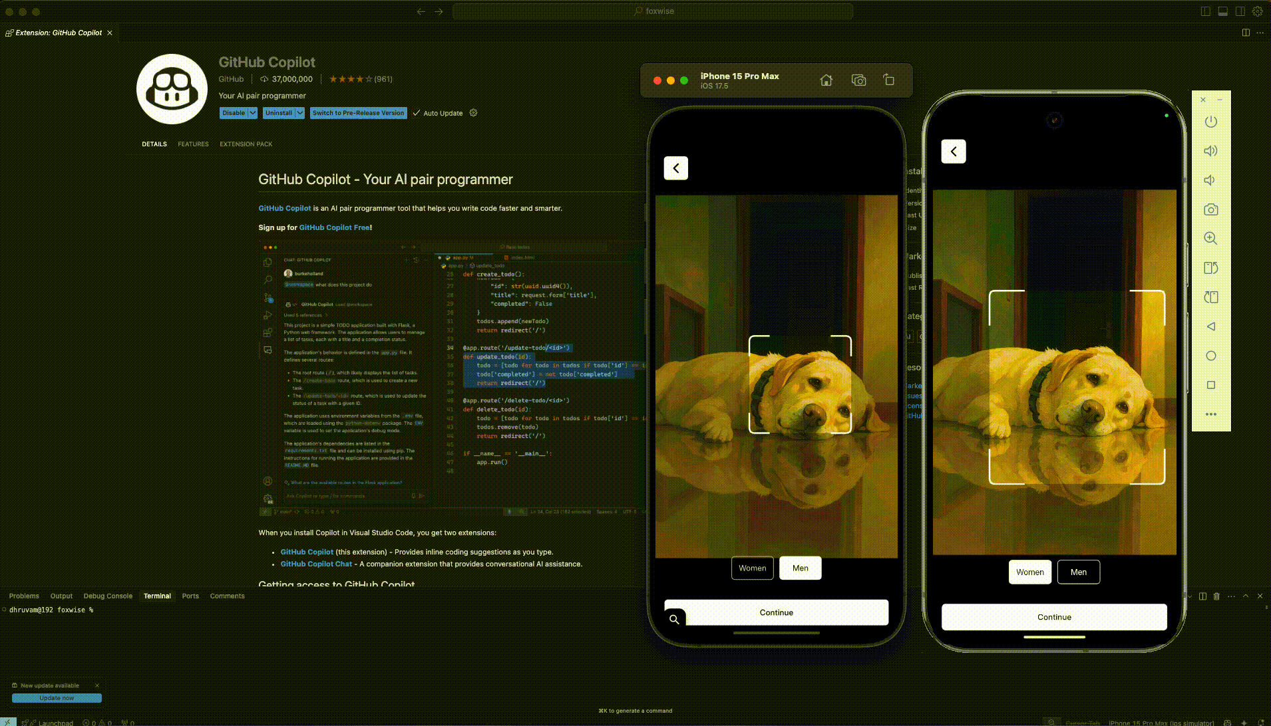Open the GitHub Copilot Chat link
The height and width of the screenshot is (726, 1271).
point(316,564)
